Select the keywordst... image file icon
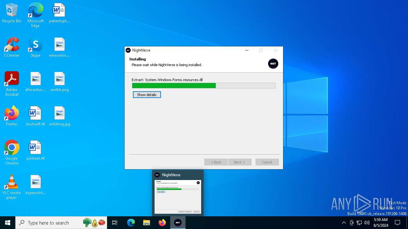 35,185
